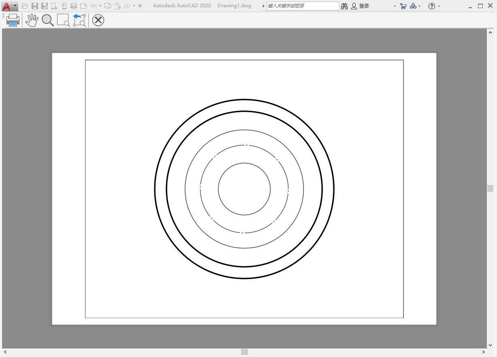Click the Save icon in Quick Access Toolbar
497x357 pixels.
pos(35,6)
